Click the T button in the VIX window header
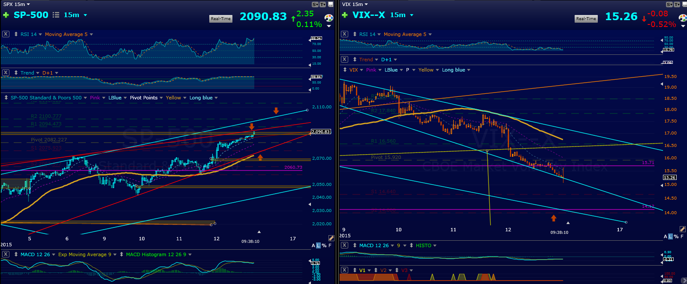This screenshot has height=284, width=687. pos(677,4)
